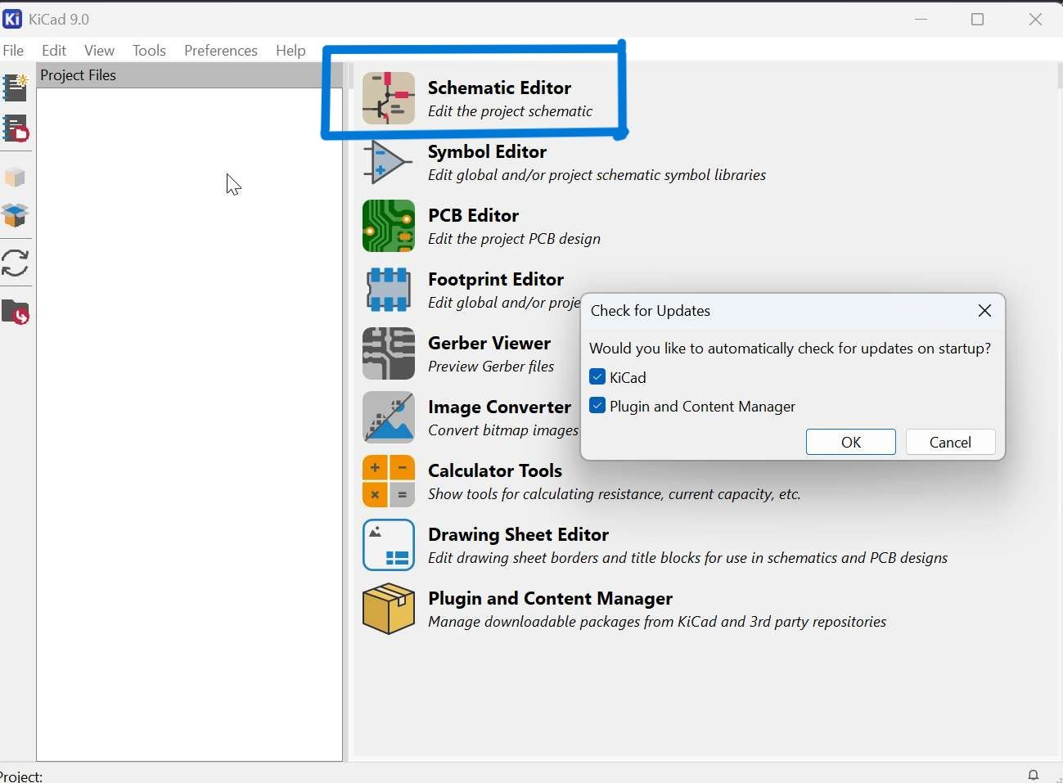This screenshot has height=783, width=1063.
Task: Open the Tools menu
Action: click(149, 51)
